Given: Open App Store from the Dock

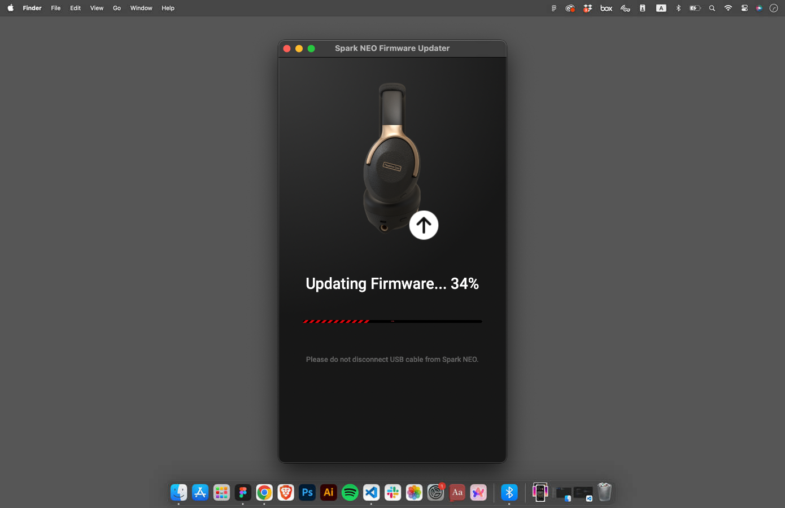Looking at the screenshot, I should (x=200, y=492).
